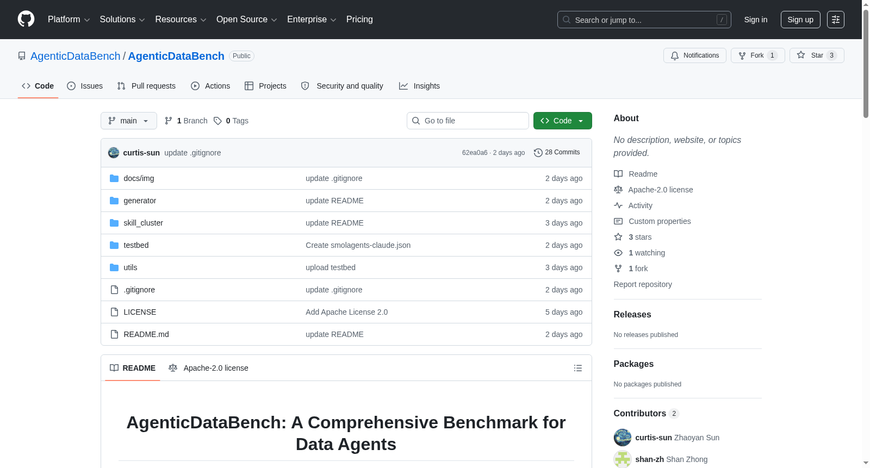Open the skill_cluster folder name

click(x=143, y=223)
